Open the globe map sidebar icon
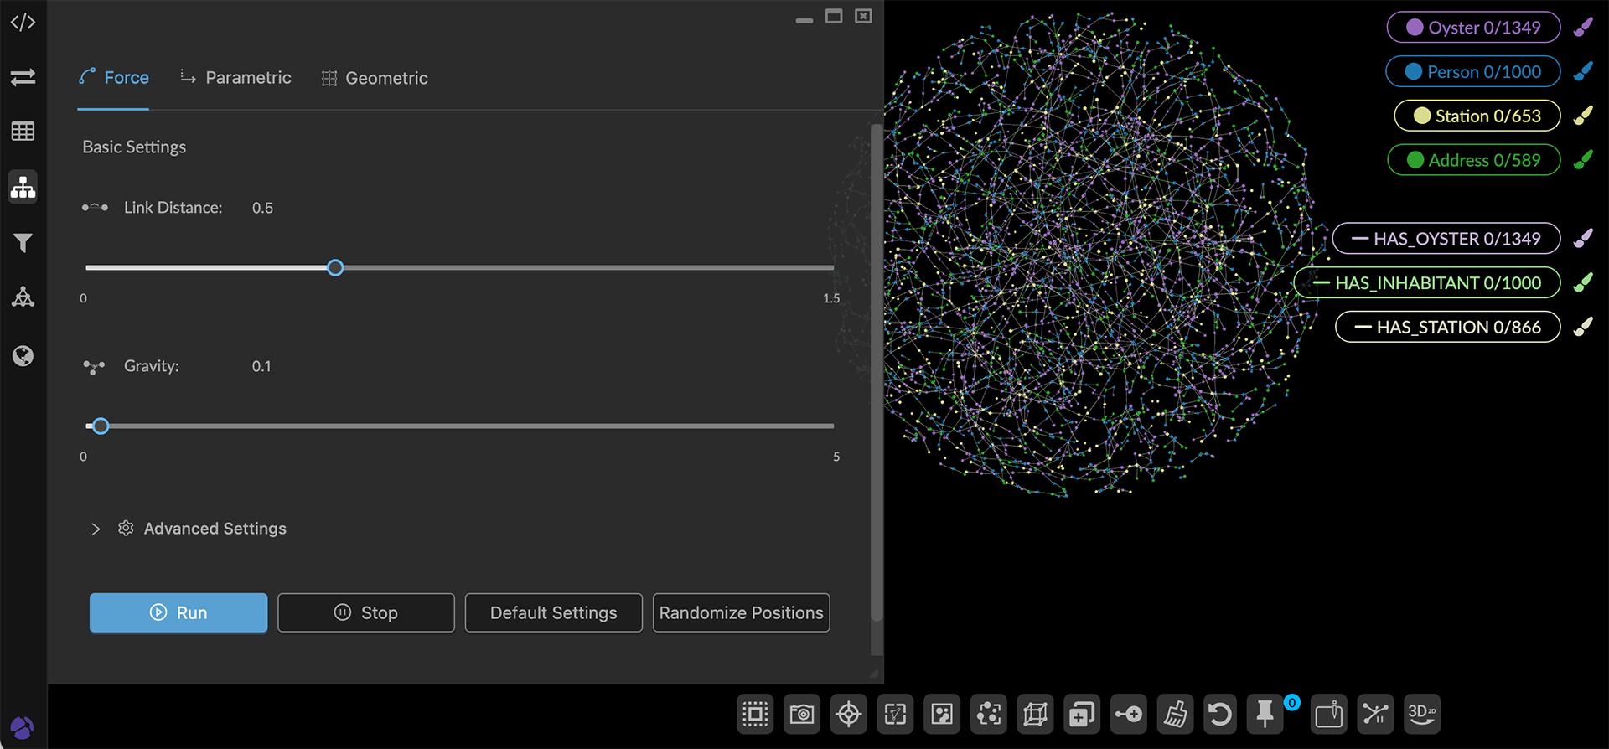 23,356
